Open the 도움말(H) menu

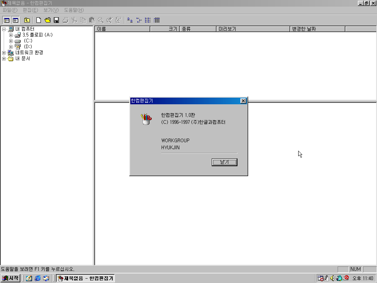point(74,10)
